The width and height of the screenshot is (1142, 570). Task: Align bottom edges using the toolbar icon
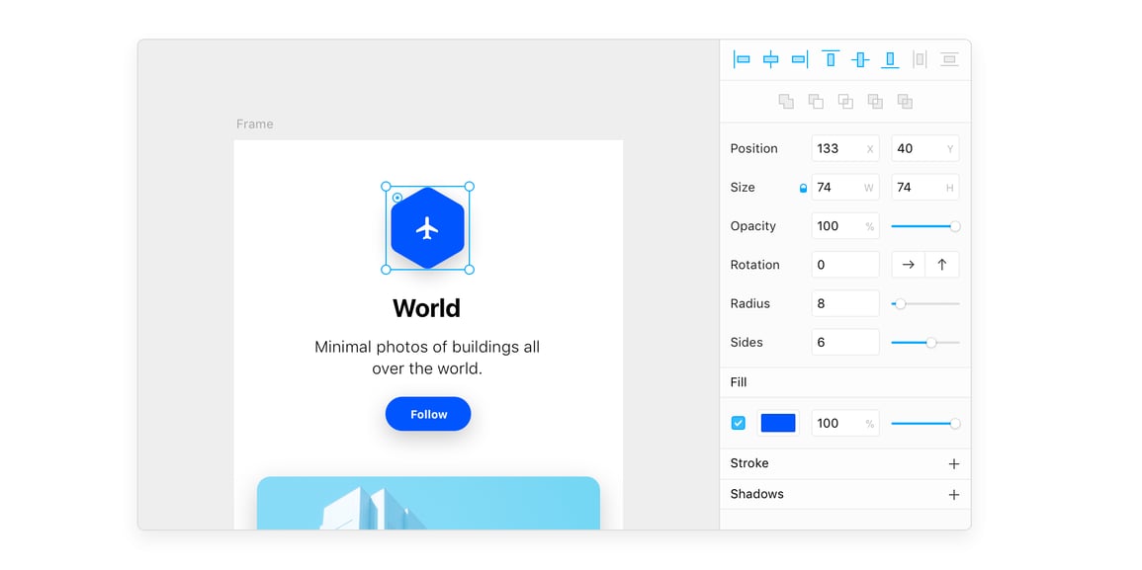pyautogui.click(x=889, y=59)
